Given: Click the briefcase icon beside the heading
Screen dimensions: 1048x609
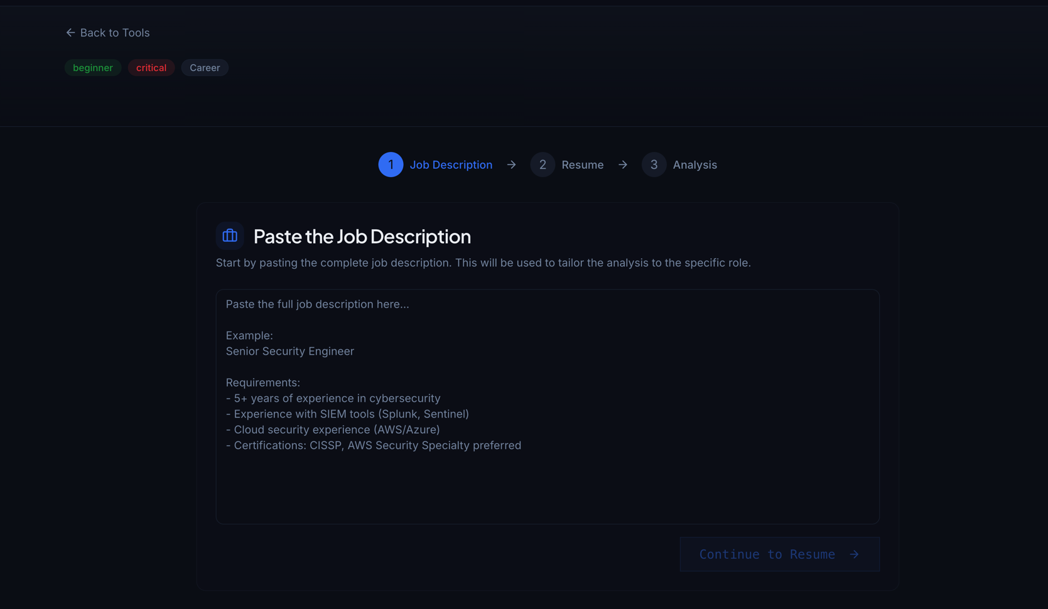Looking at the screenshot, I should 230,235.
